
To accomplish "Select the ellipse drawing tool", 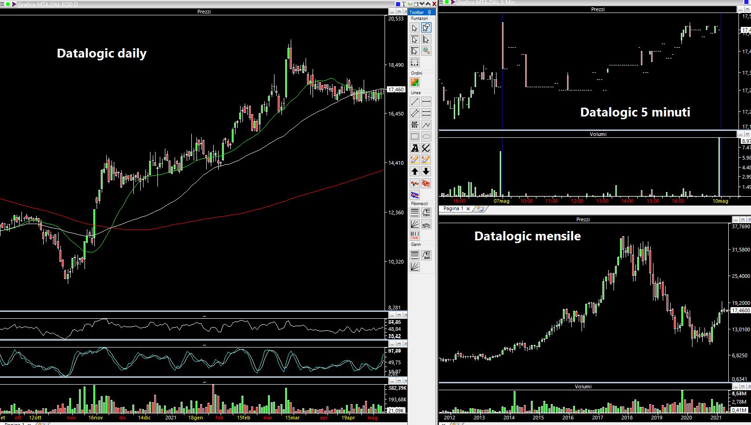I will point(426,136).
